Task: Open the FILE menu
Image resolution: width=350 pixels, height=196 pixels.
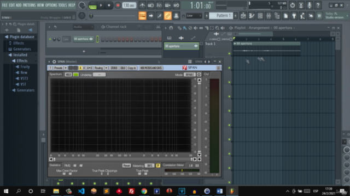Action: click(4, 5)
